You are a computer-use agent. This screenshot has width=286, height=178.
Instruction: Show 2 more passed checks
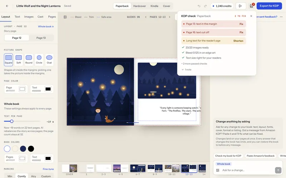[194, 64]
